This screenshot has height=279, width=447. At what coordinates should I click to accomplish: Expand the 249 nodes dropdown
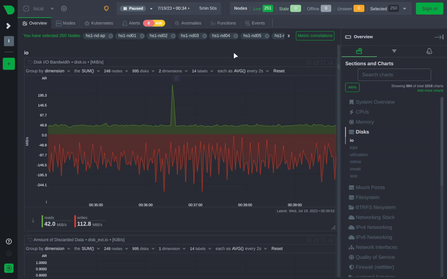point(116,71)
